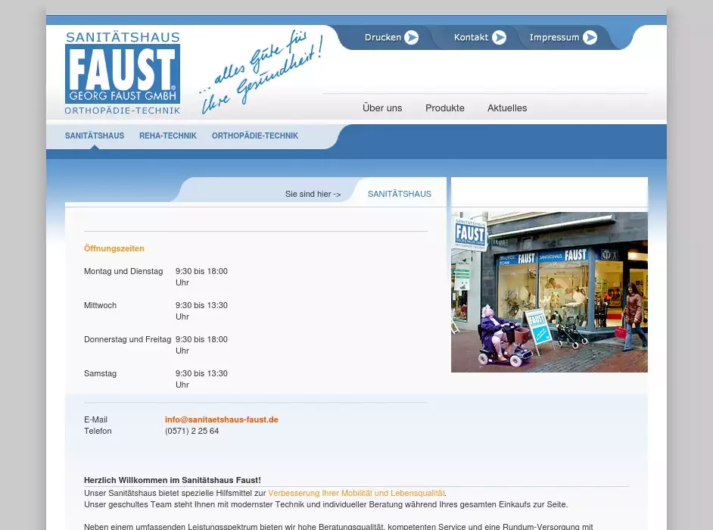
Task: Click the Öffnungszeiten heading
Action: point(114,248)
